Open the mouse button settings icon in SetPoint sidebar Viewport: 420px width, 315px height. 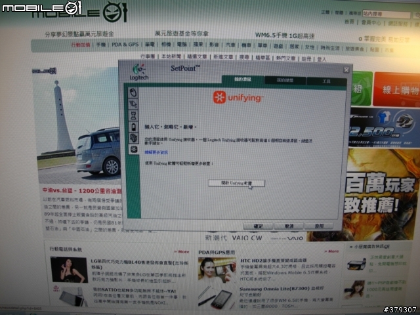coord(133,93)
